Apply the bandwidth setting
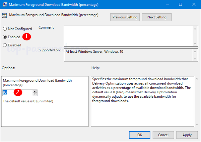The width and height of the screenshot is (201, 142). (187, 135)
